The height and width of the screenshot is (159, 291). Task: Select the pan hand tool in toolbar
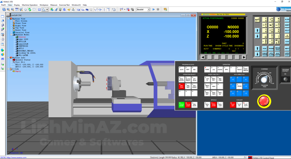point(25,9)
